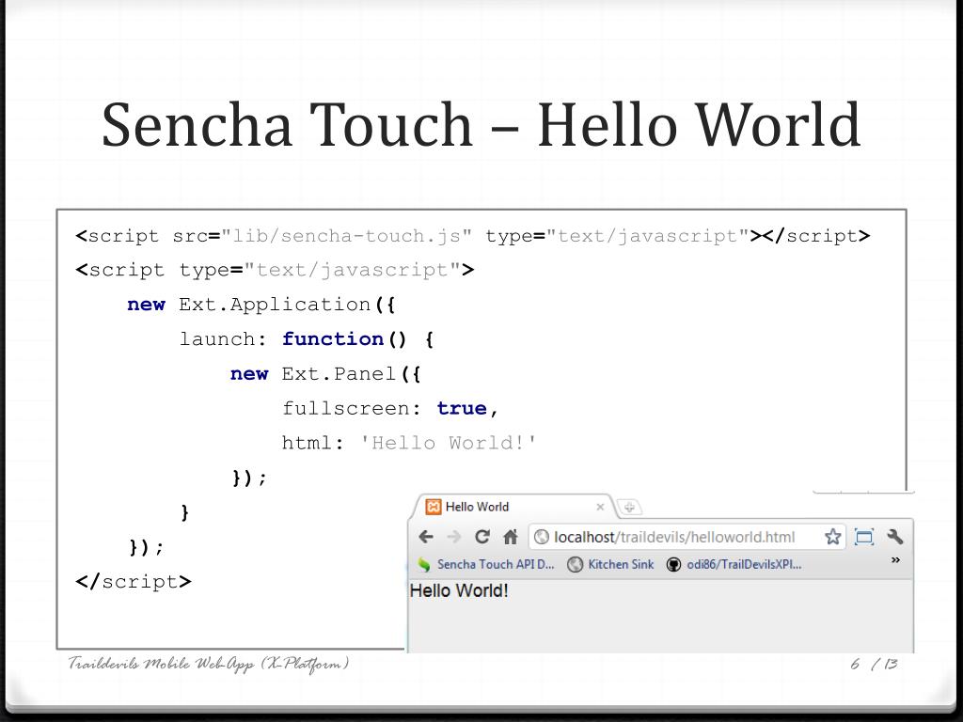Screen dimensions: 963x722
Task: Click 'Ext.Panel' in the code
Action: 339,374
